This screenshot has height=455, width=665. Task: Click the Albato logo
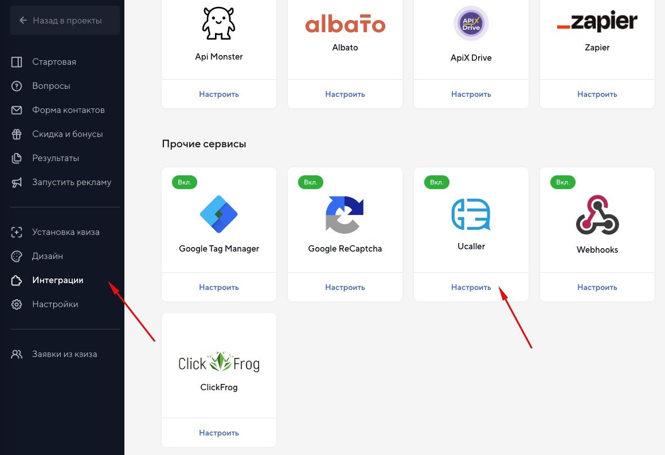345,23
